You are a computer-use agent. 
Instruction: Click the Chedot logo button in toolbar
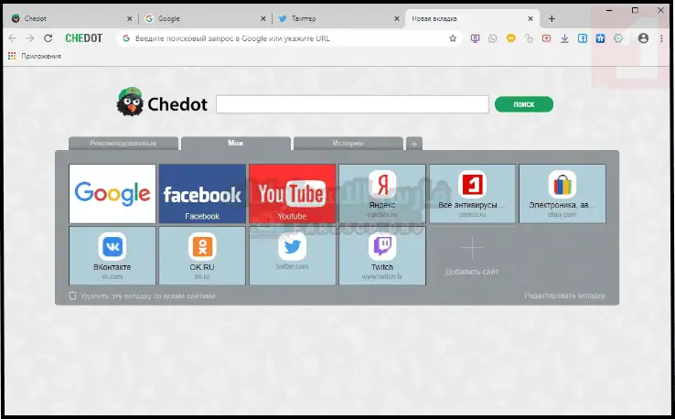83,38
